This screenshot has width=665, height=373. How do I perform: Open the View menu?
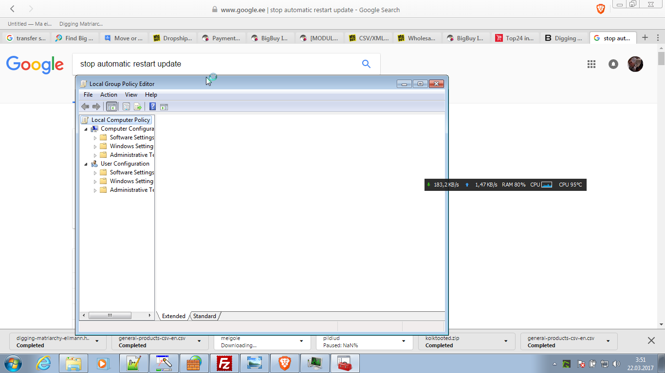point(131,95)
